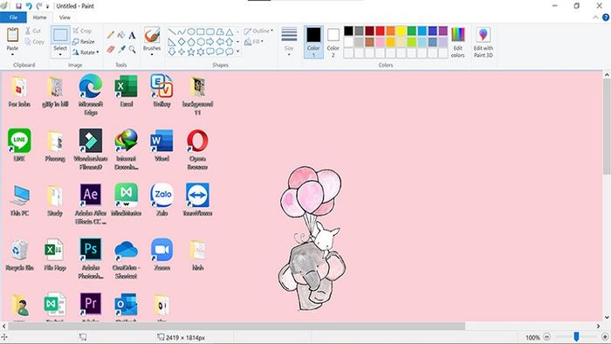
Task: Pick the Text tool
Action: (132, 35)
